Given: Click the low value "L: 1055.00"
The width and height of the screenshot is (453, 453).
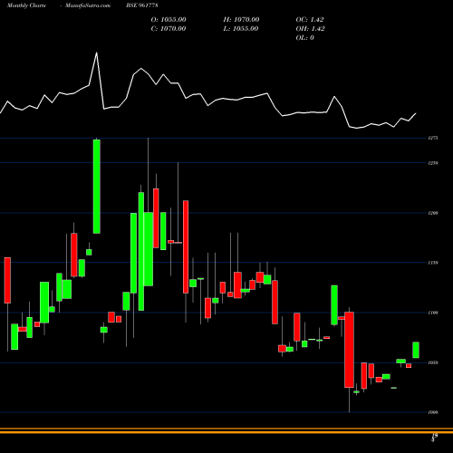Looking at the screenshot, I should pyautogui.click(x=241, y=29).
